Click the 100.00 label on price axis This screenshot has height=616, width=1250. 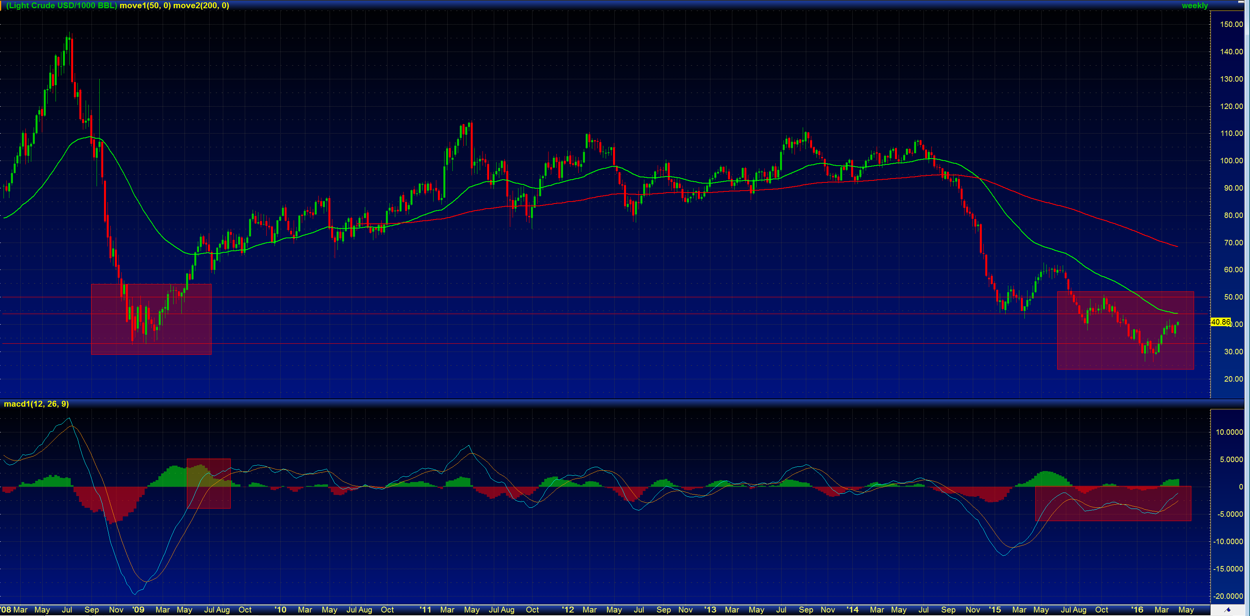pyautogui.click(x=1231, y=161)
